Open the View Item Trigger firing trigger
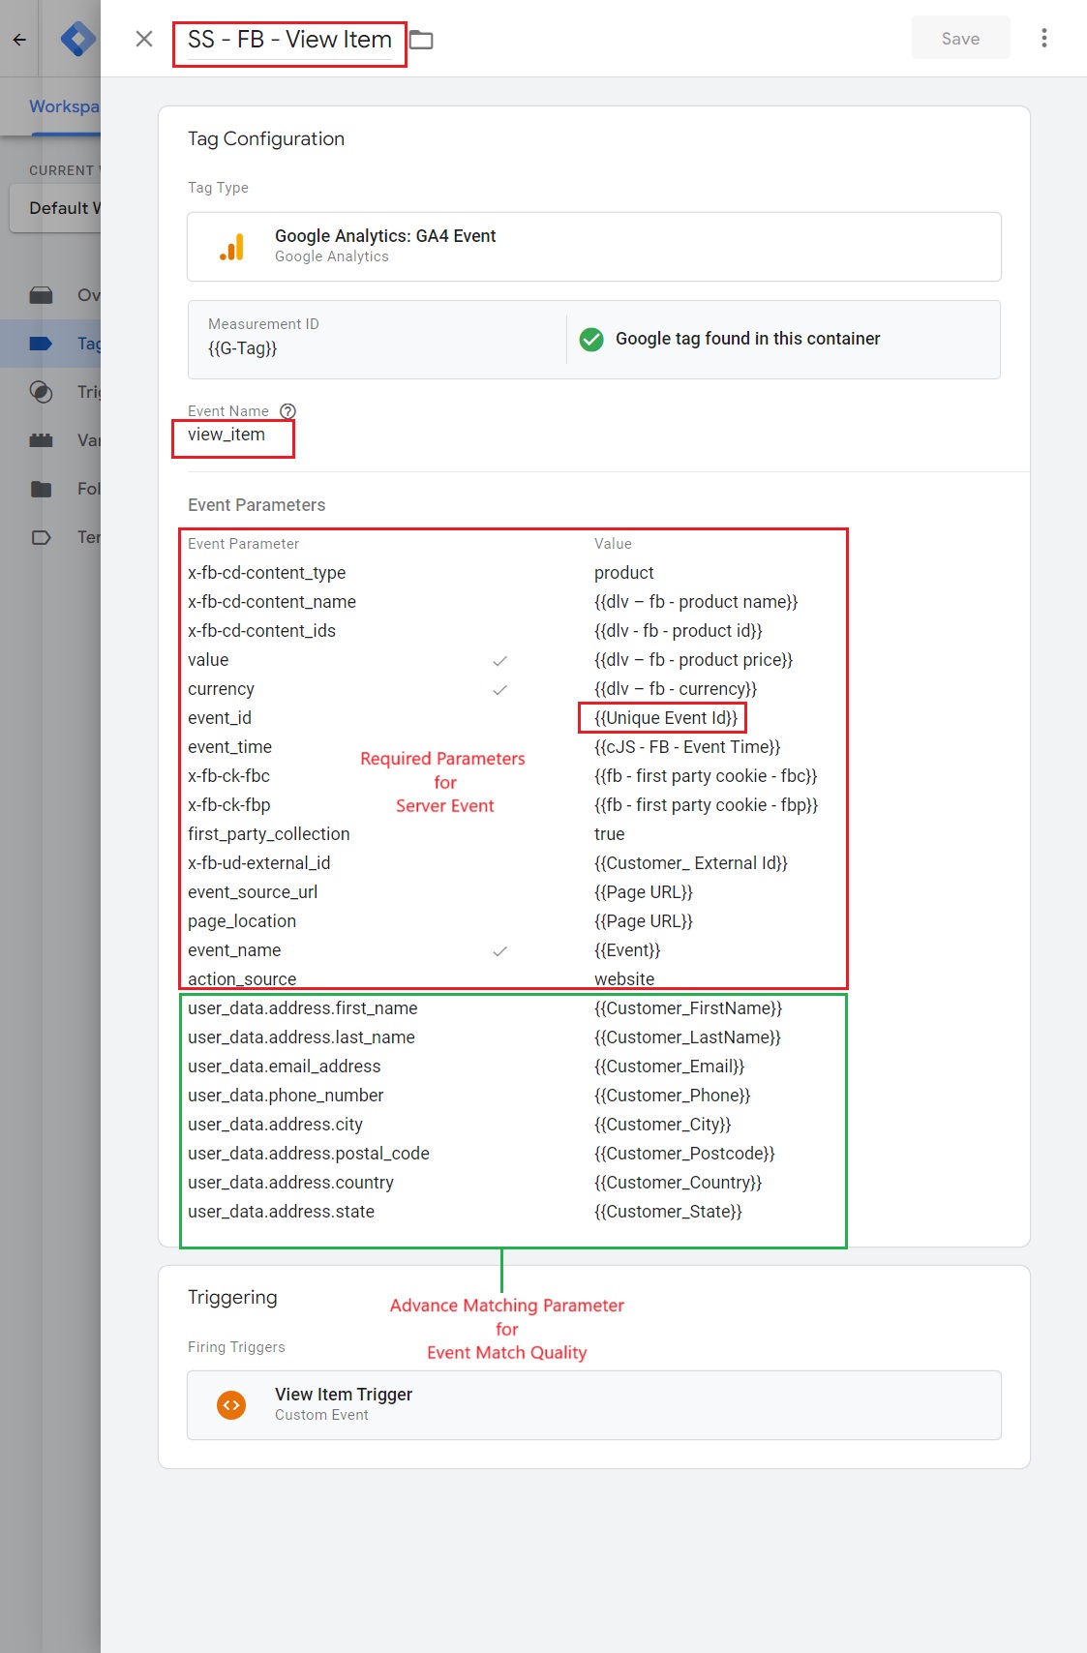This screenshot has width=1087, height=1653. [593, 1405]
